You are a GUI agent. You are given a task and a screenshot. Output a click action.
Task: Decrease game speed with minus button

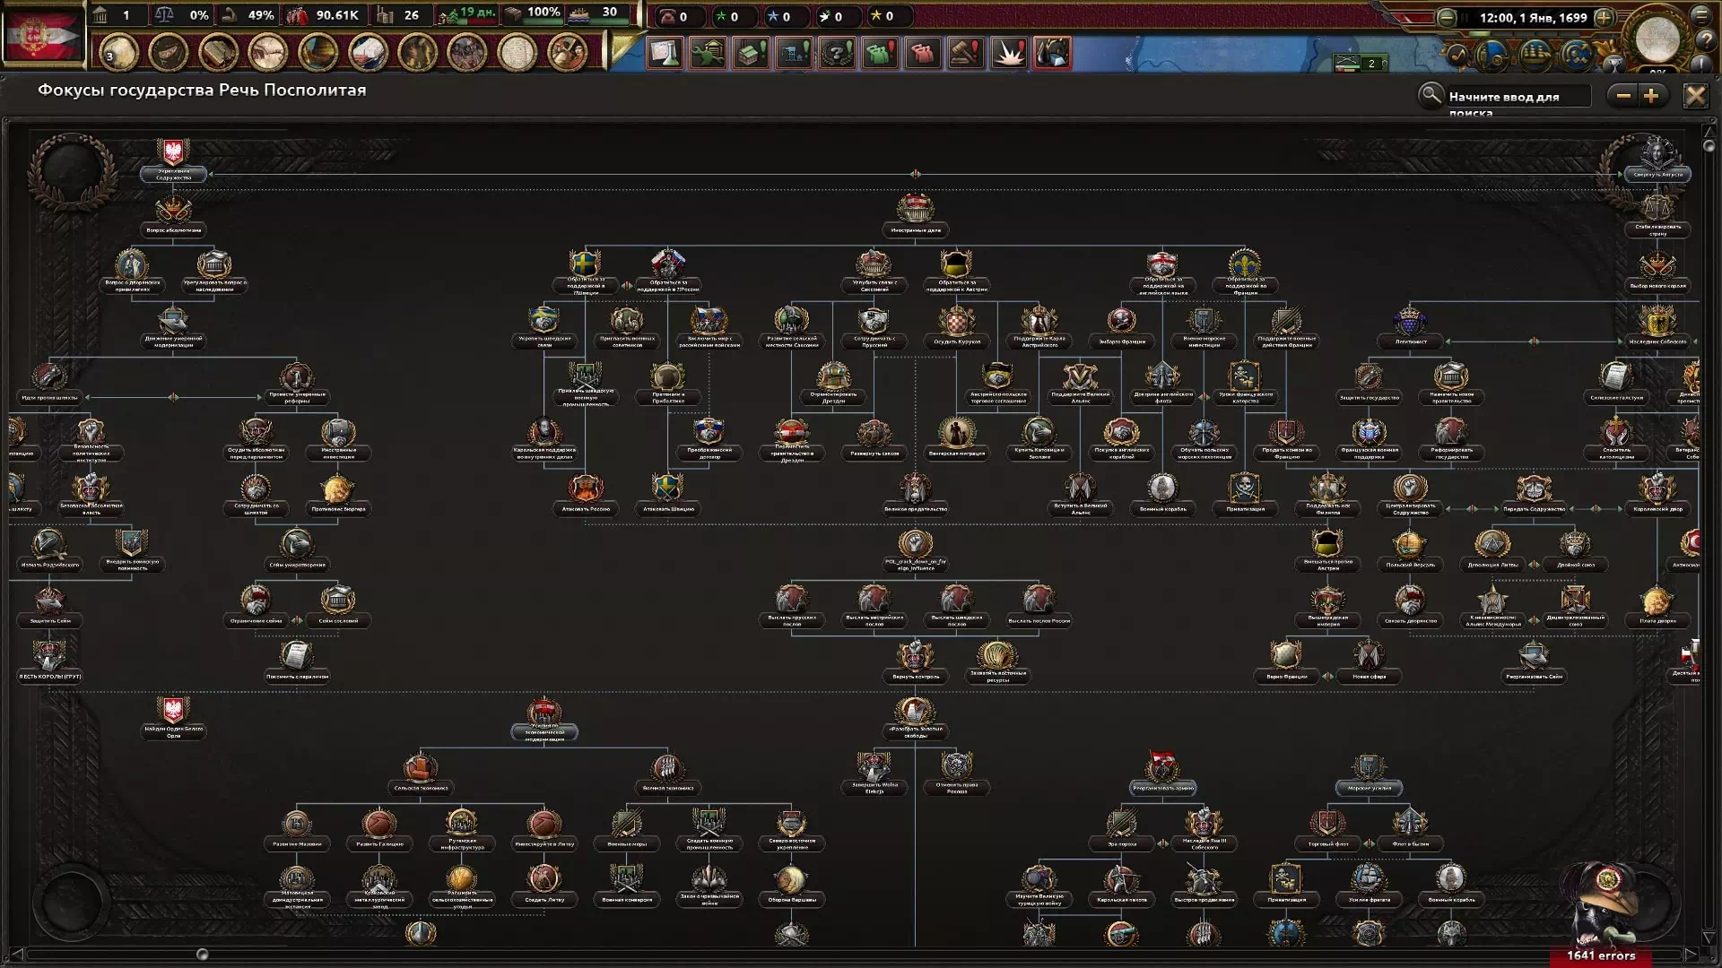1446,17
